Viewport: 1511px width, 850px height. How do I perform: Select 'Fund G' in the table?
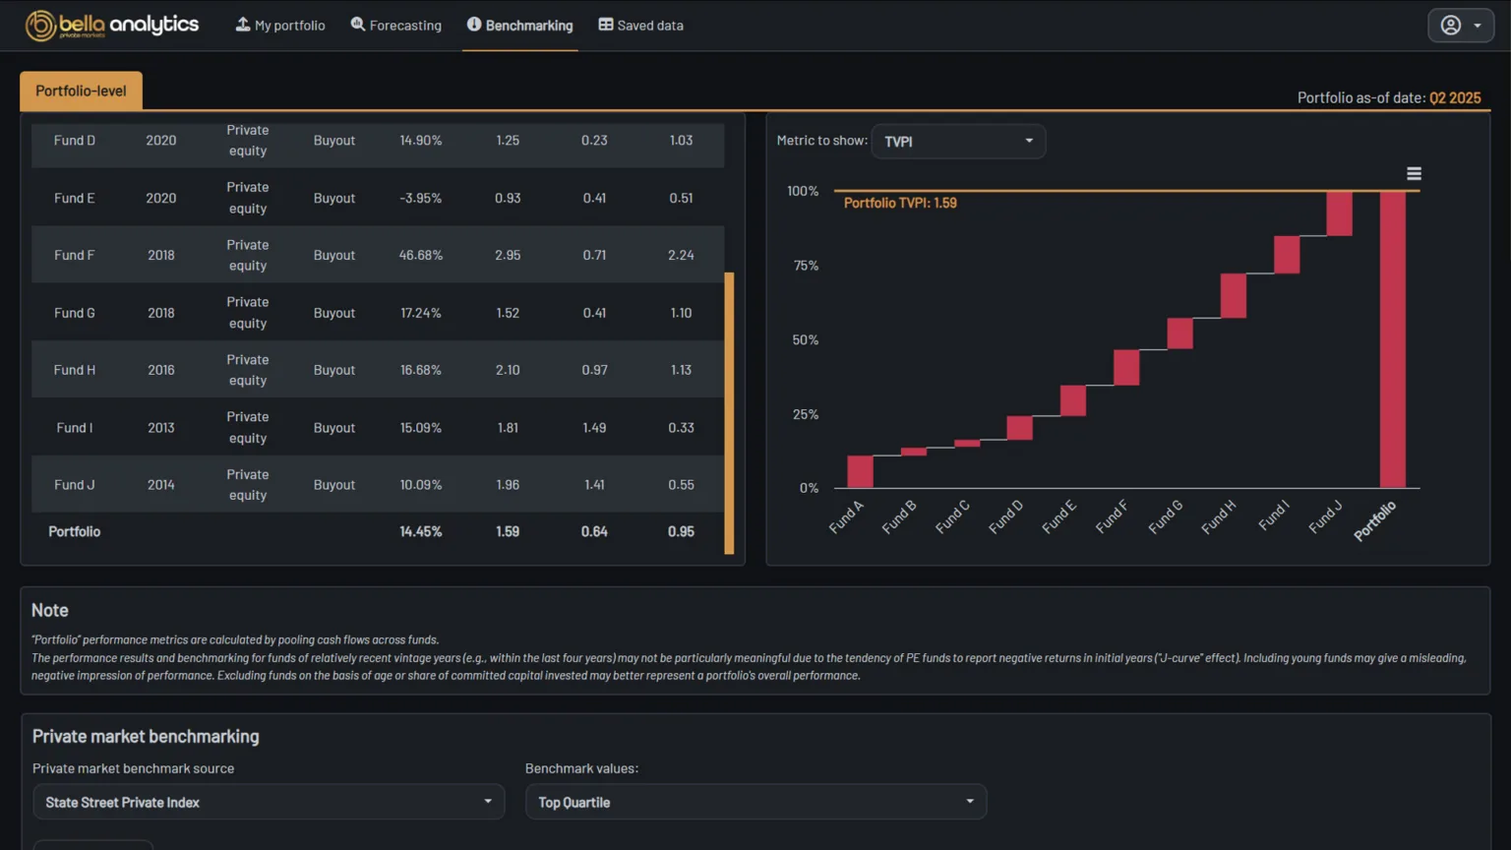point(75,313)
